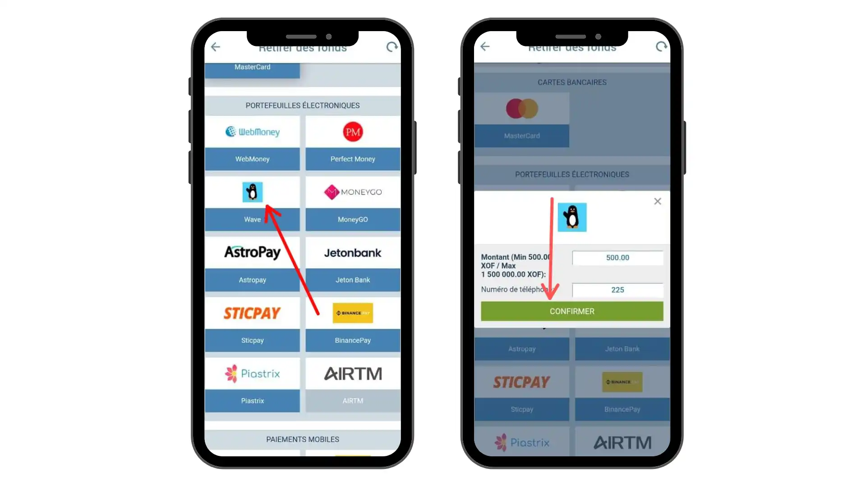Screen dimensions: 866x487
Task: Open the Portefeuilles Électroniques section
Action: [303, 105]
